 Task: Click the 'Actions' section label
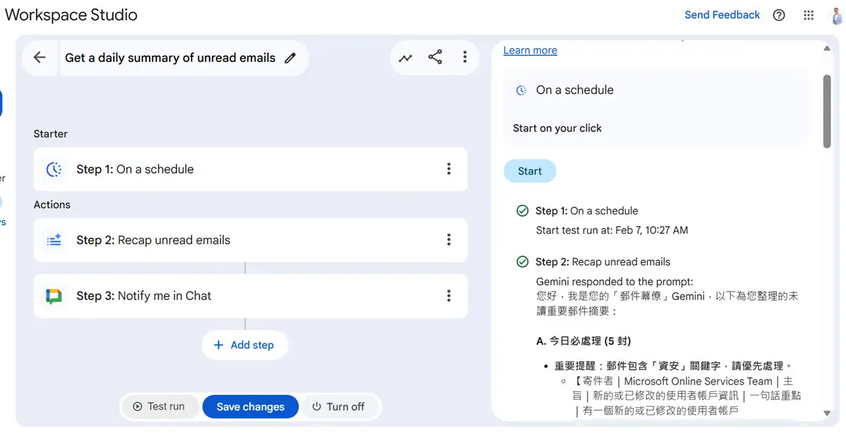(x=52, y=205)
